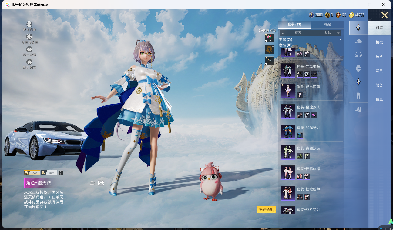Click the blue BMW sports car
This screenshot has width=393, height=230.
click(45, 140)
